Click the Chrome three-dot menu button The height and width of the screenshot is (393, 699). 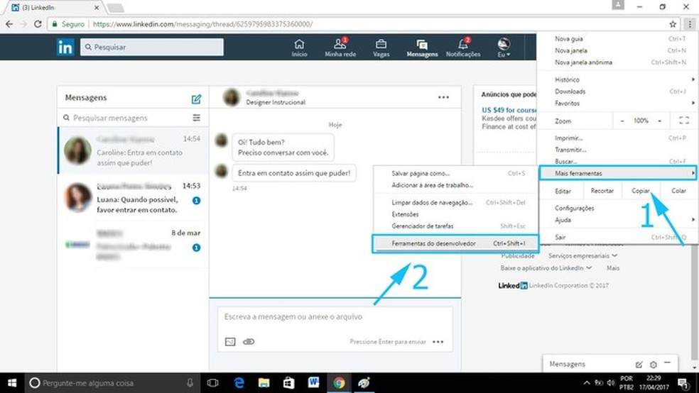pos(690,24)
